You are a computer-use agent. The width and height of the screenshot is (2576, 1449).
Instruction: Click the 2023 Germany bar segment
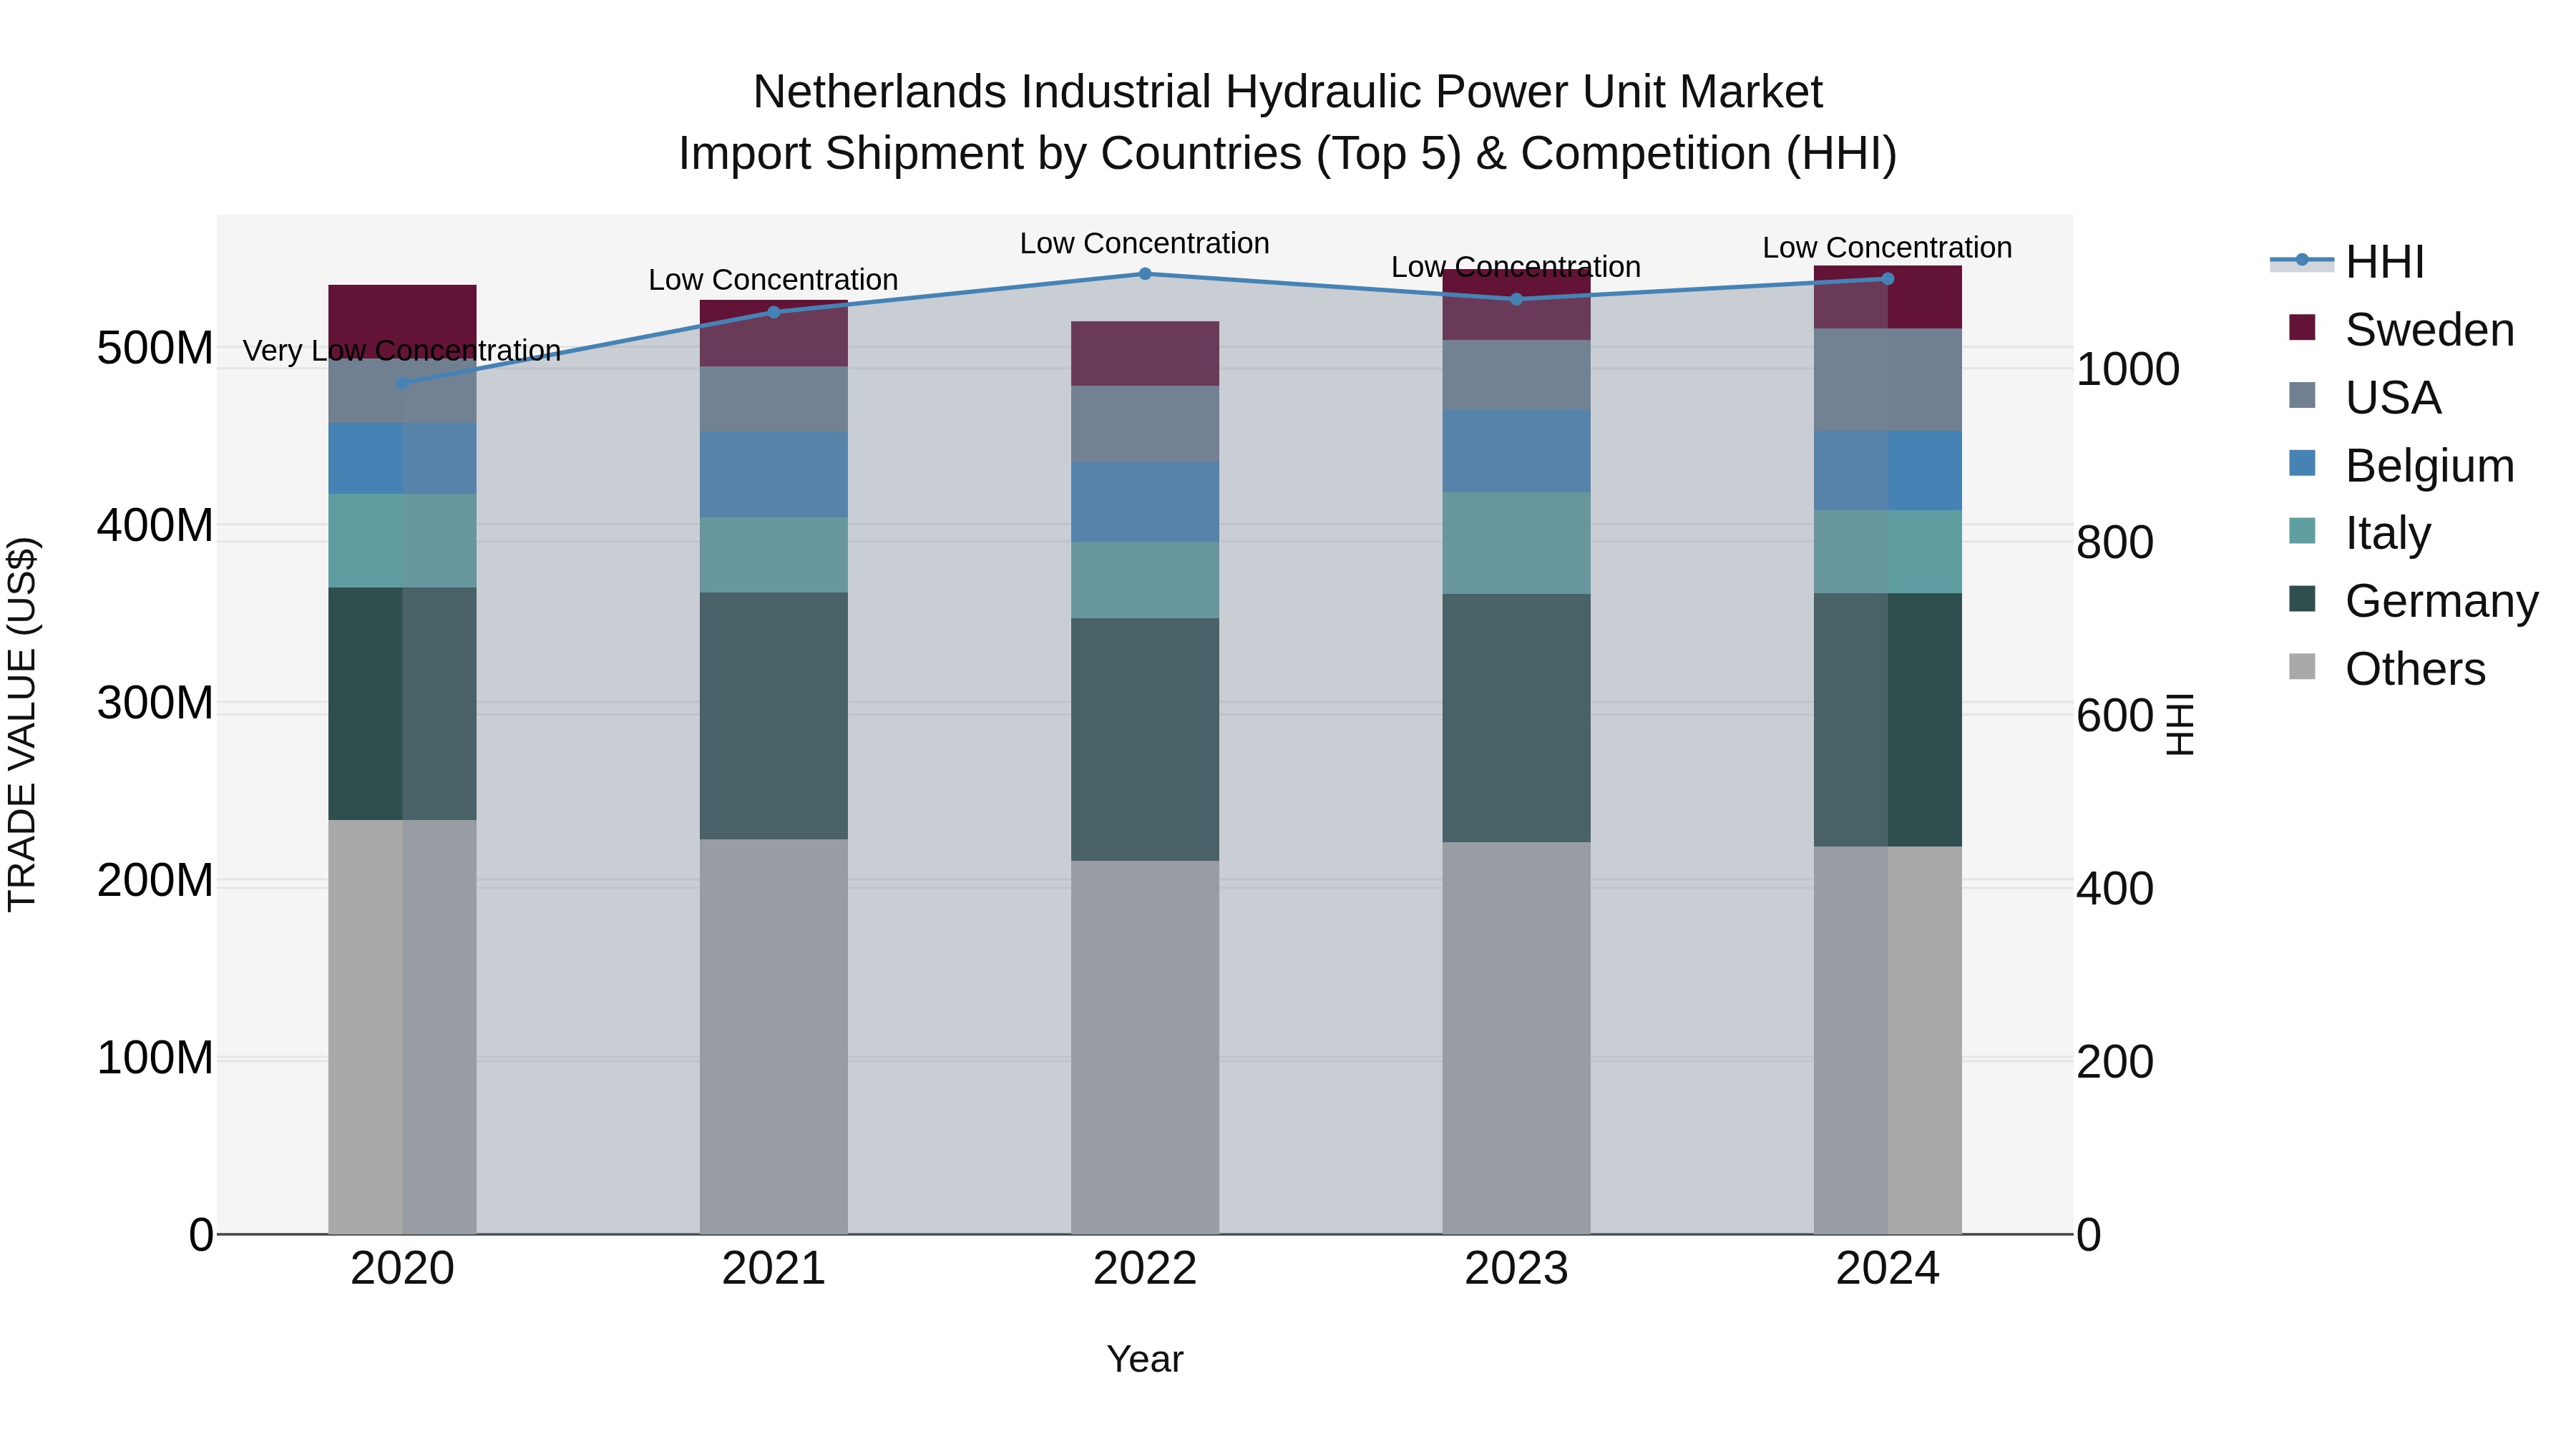[1516, 718]
